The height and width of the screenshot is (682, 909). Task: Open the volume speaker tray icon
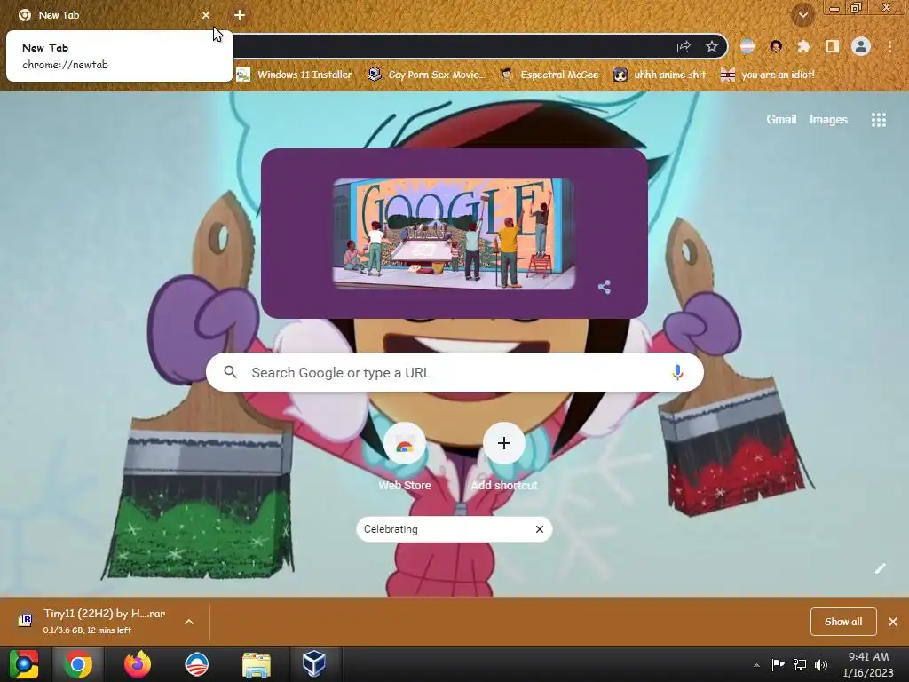coord(821,664)
